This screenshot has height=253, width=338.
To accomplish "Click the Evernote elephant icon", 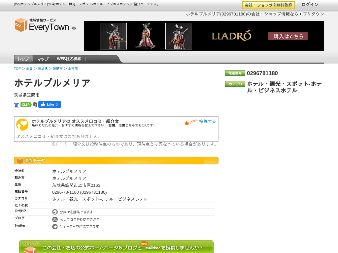I will click(x=35, y=105).
